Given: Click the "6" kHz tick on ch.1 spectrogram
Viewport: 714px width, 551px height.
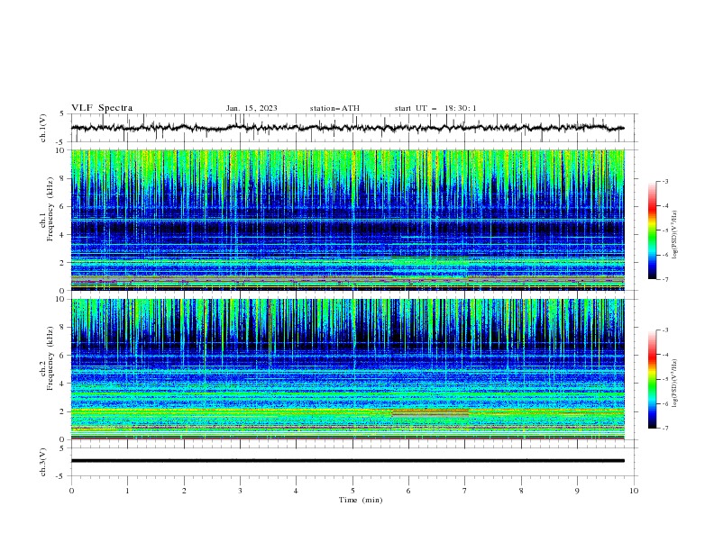Looking at the screenshot, I should click(x=64, y=206).
